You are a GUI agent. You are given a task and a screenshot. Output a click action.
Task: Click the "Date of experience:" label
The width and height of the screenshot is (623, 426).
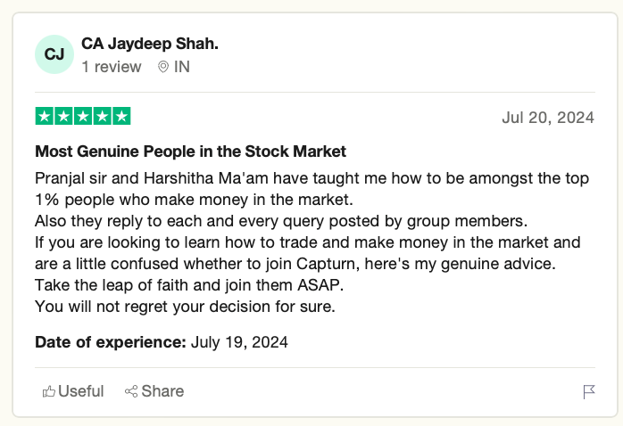(110, 341)
